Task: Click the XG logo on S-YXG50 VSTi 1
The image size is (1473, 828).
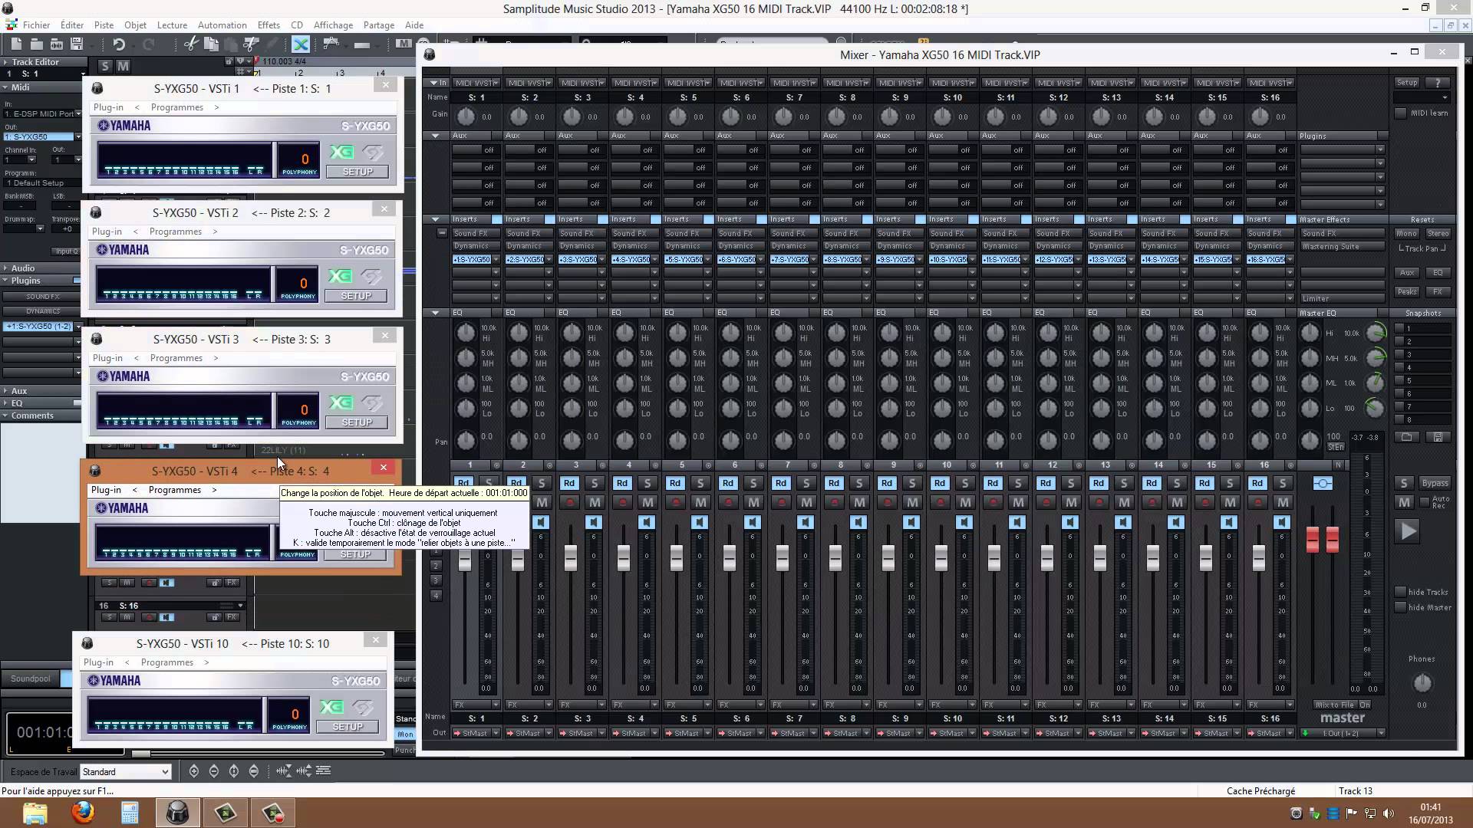Action: [x=341, y=152]
